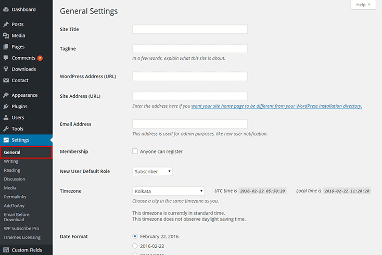Screen dimensions: 382x255
Task: Open the Timezone dropdown showing Kolkata
Action: point(169,191)
